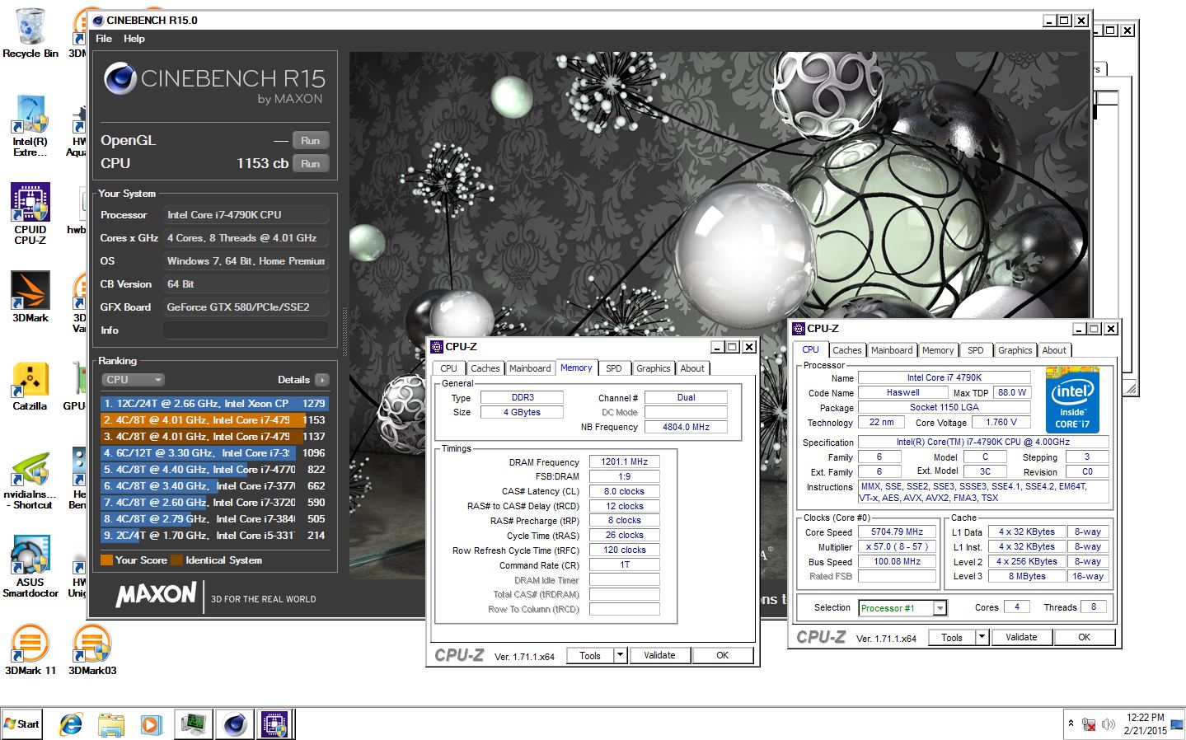1186x740 pixels.
Task: Expand the ranking Details arrow
Action: click(x=321, y=380)
